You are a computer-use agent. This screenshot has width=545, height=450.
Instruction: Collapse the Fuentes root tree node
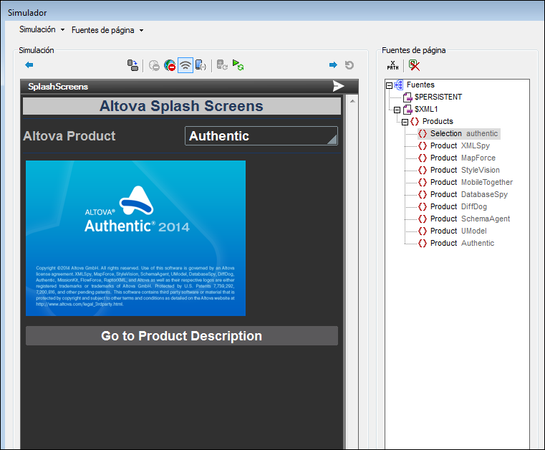pos(390,85)
